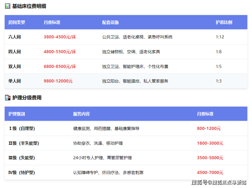Select Ⅰ级 (自理型) row label
Viewport: 252px width, 188px height.
[22, 129]
